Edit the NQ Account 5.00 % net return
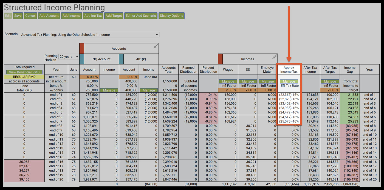 pos(89,77)
